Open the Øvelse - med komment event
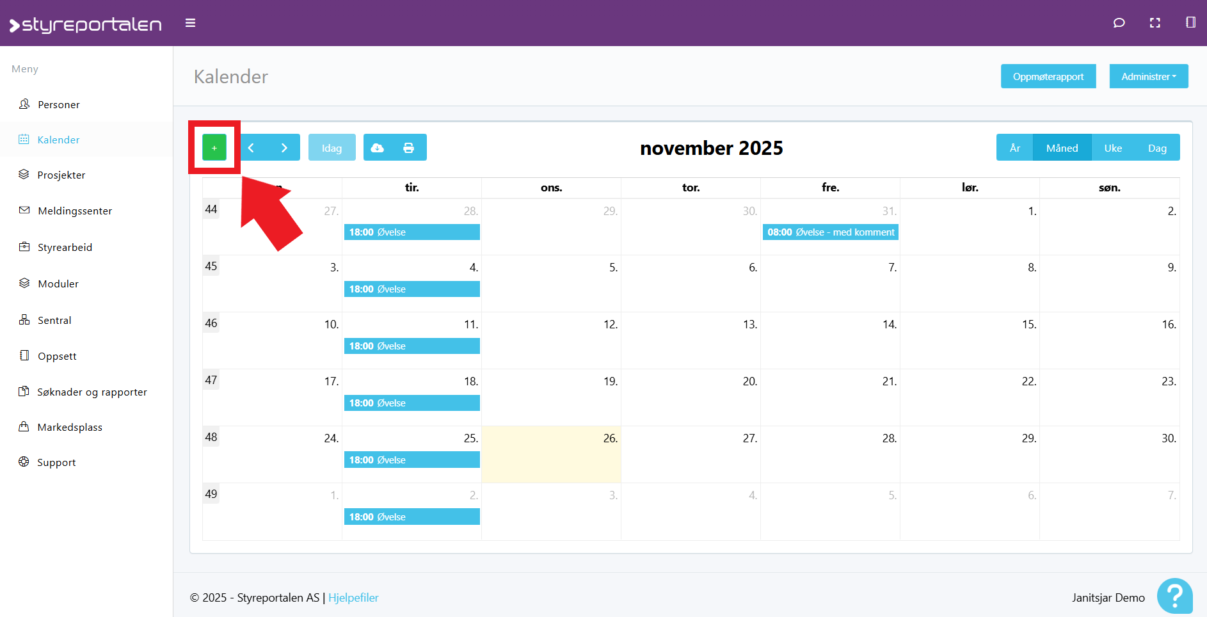Viewport: 1207px width, 617px height. point(830,232)
